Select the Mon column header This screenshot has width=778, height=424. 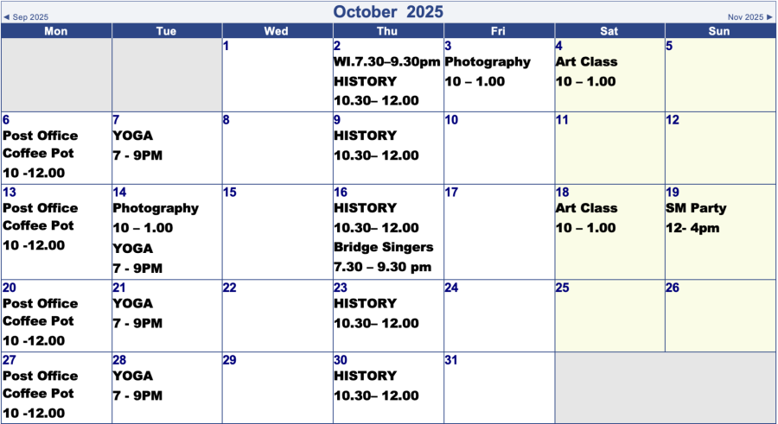55,31
